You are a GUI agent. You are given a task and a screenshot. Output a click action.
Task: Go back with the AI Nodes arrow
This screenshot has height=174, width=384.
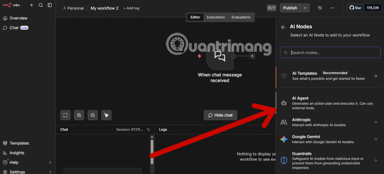[283, 27]
